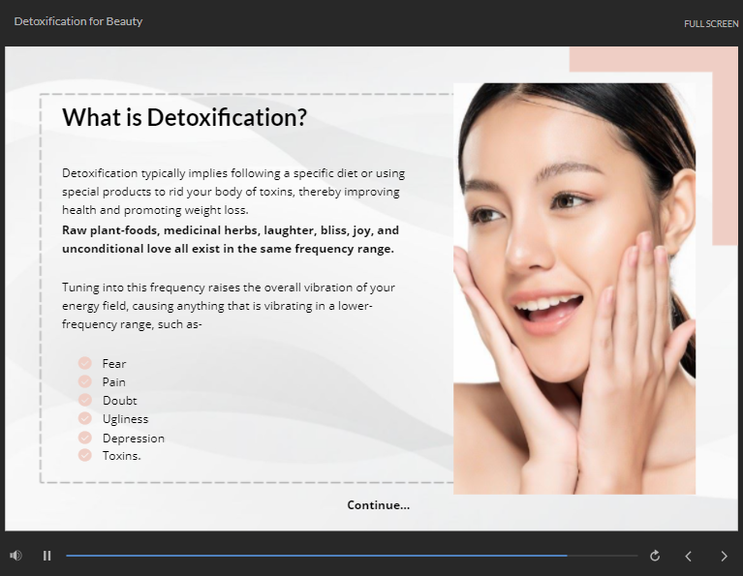Click the 'What is Detoxification?' heading

(184, 117)
